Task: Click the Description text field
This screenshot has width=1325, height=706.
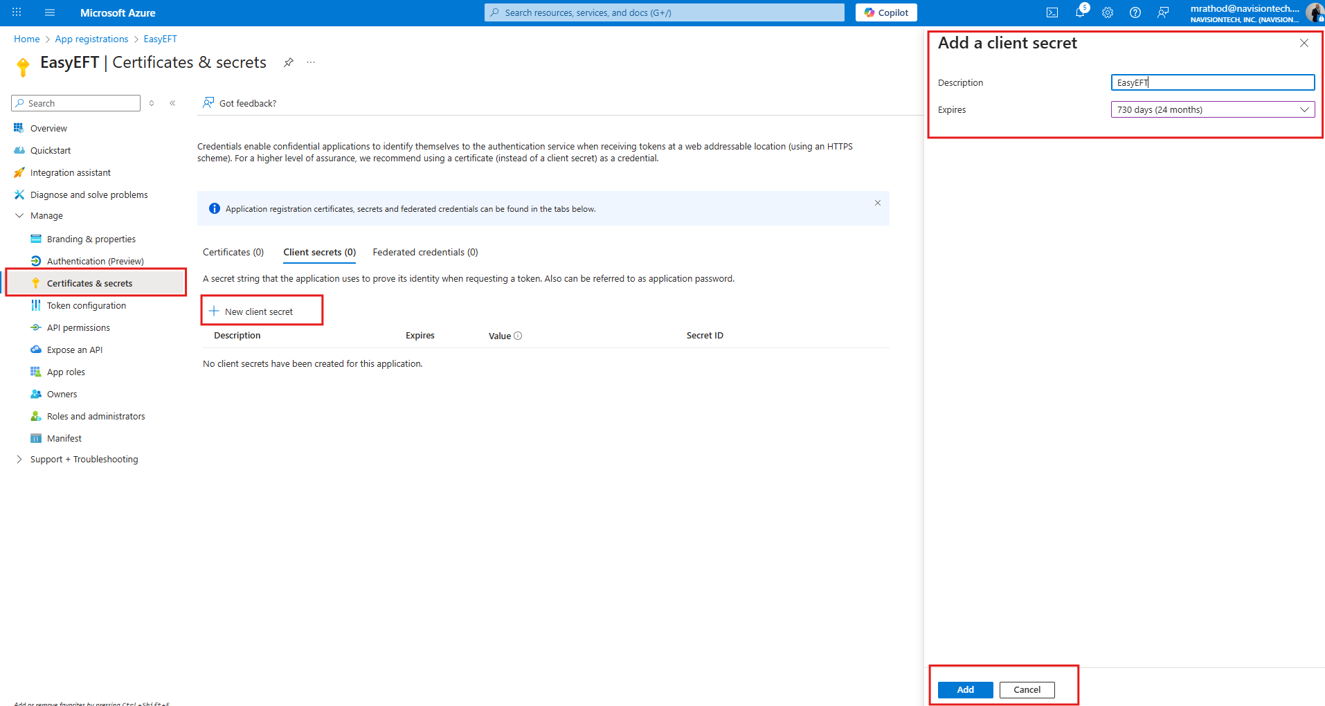Action: pos(1212,82)
